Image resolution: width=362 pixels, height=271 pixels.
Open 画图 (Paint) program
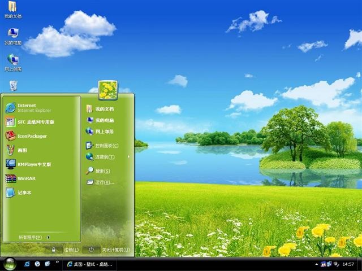41,150
